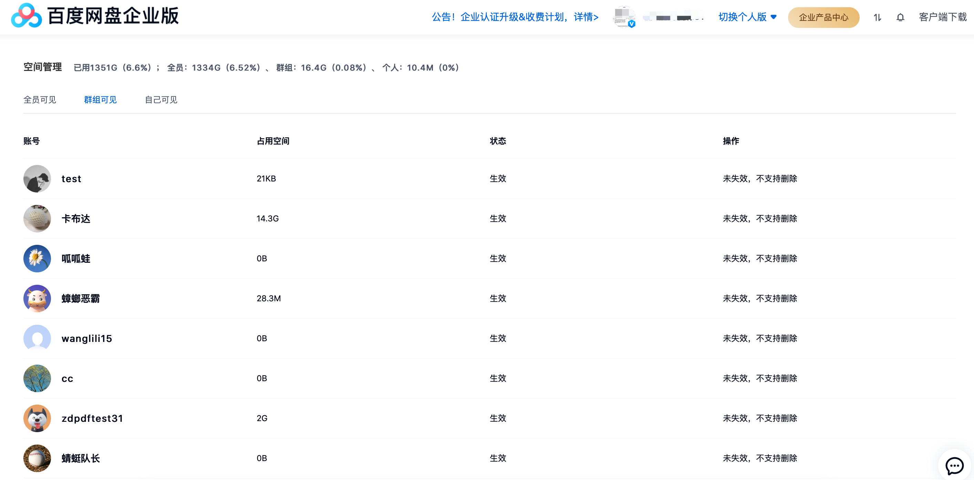Click 蟑螂恶霸 cartoon cow avatar
974x480 pixels.
pyautogui.click(x=37, y=299)
